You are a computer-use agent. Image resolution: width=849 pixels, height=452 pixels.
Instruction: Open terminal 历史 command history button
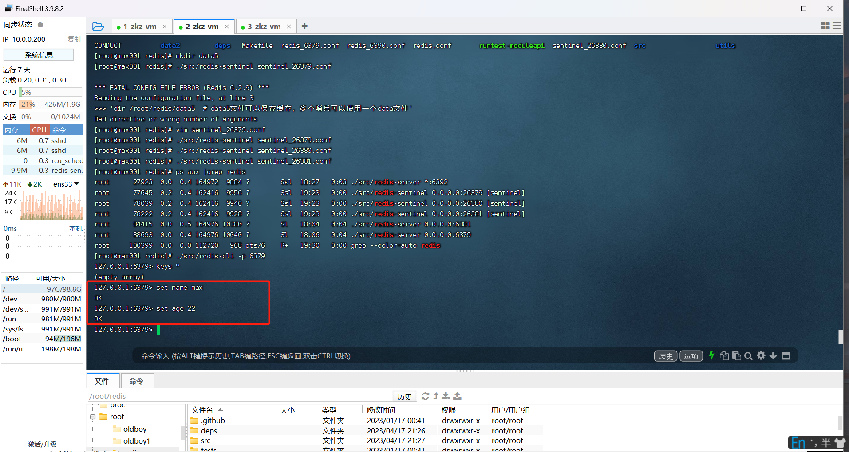[x=666, y=356]
